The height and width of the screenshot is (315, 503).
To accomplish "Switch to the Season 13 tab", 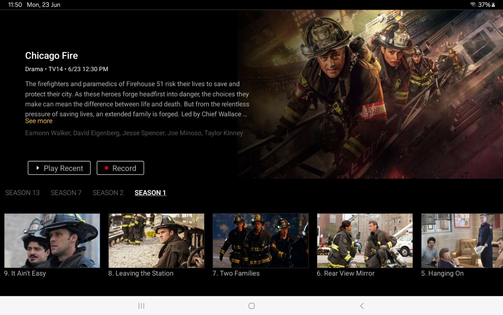I will pos(22,193).
